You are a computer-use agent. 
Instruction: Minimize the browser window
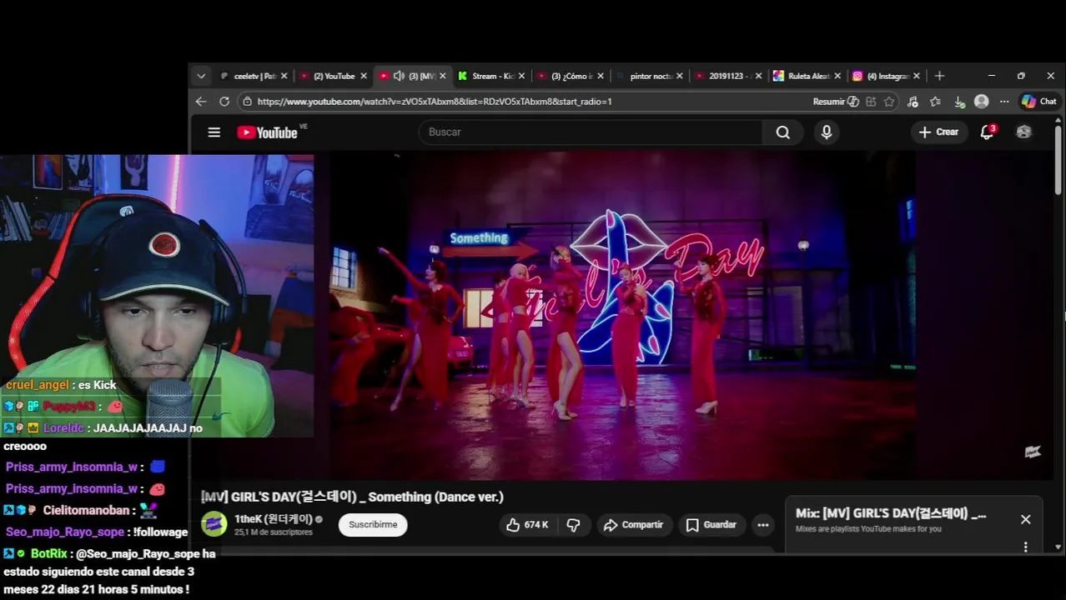tap(991, 76)
